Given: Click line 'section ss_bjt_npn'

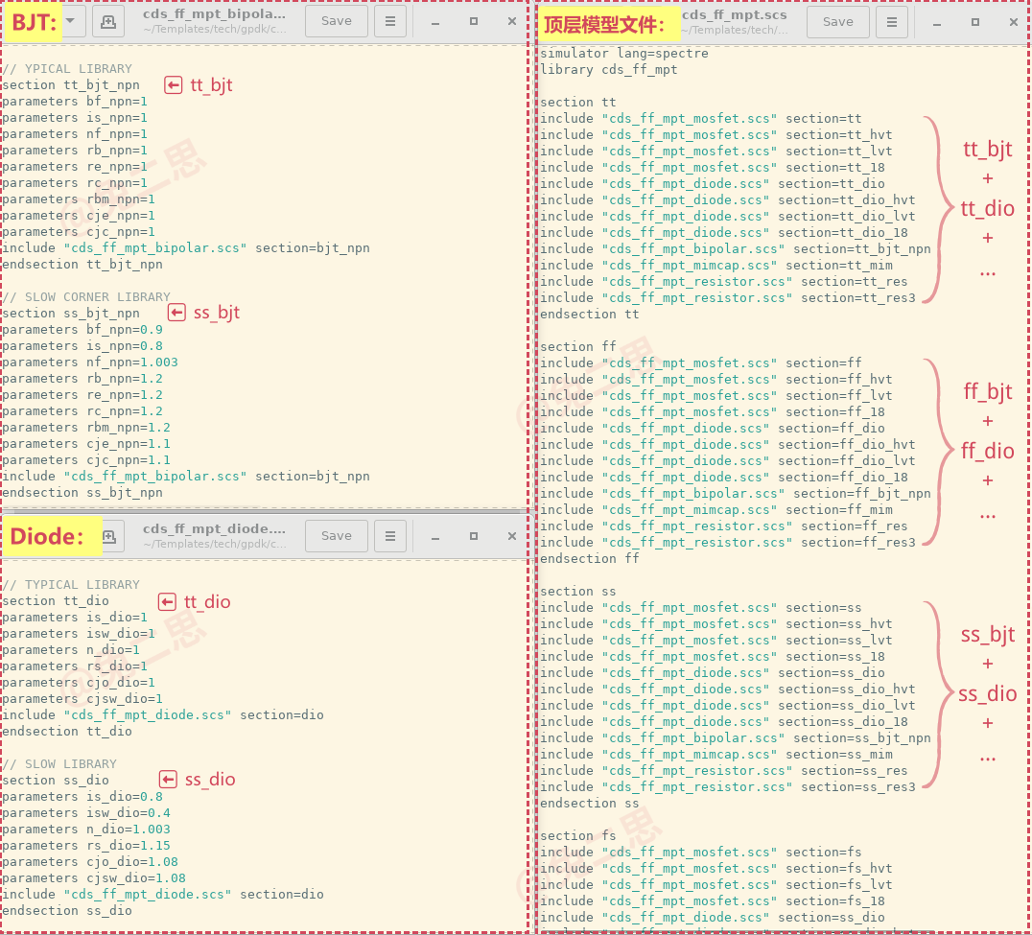Looking at the screenshot, I should (x=70, y=314).
